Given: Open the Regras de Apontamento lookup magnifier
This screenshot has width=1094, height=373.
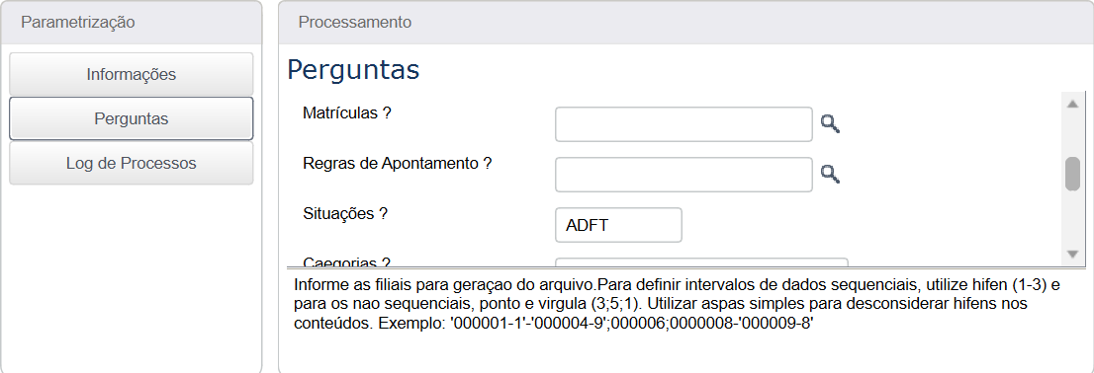Looking at the screenshot, I should click(830, 175).
